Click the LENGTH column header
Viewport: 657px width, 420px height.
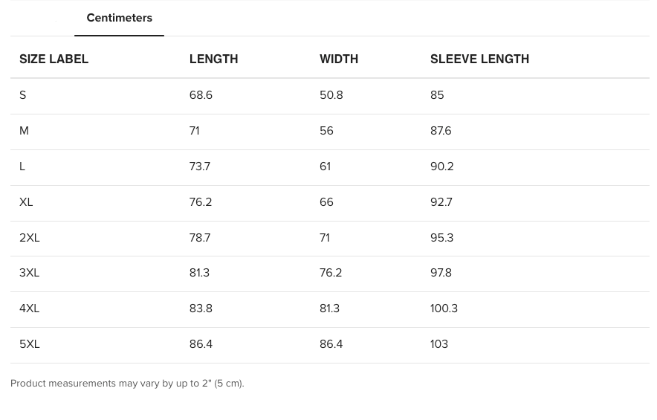[213, 59]
